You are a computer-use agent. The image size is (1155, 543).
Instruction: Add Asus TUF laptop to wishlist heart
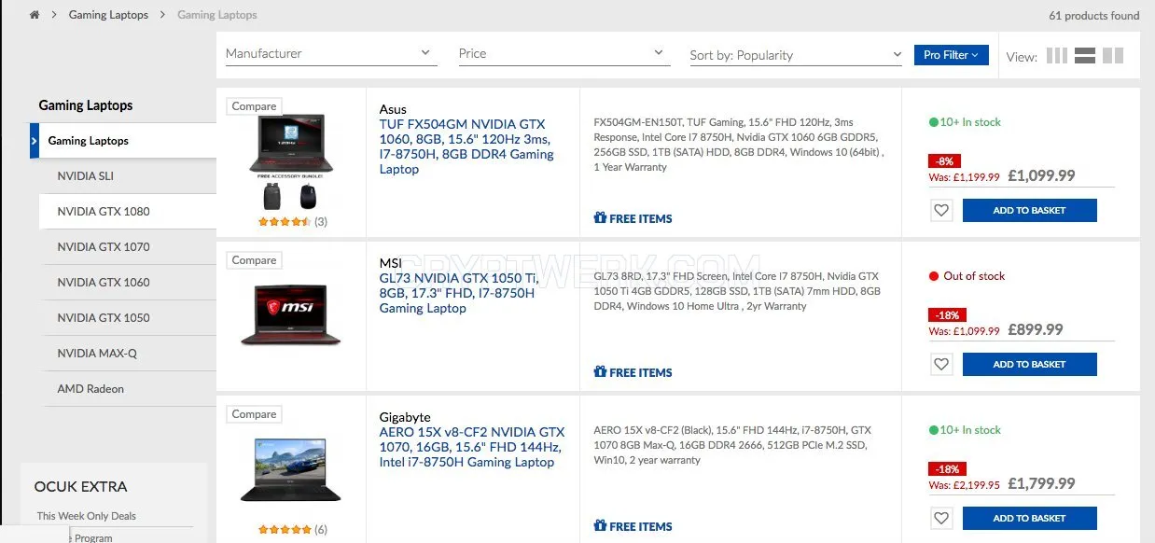tap(940, 210)
